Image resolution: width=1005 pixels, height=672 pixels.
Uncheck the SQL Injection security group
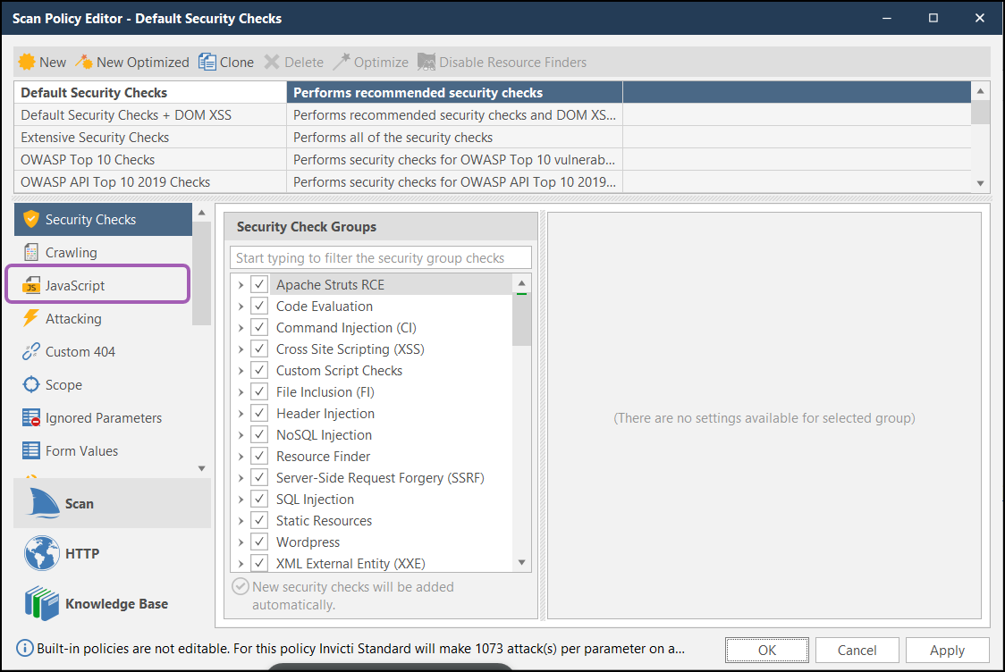coord(259,499)
